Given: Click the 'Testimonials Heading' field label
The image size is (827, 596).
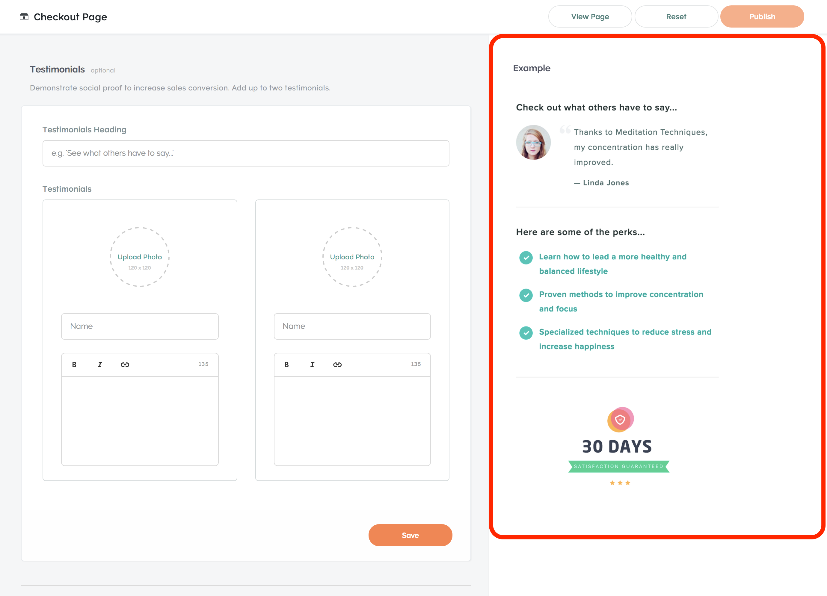Looking at the screenshot, I should tap(84, 130).
